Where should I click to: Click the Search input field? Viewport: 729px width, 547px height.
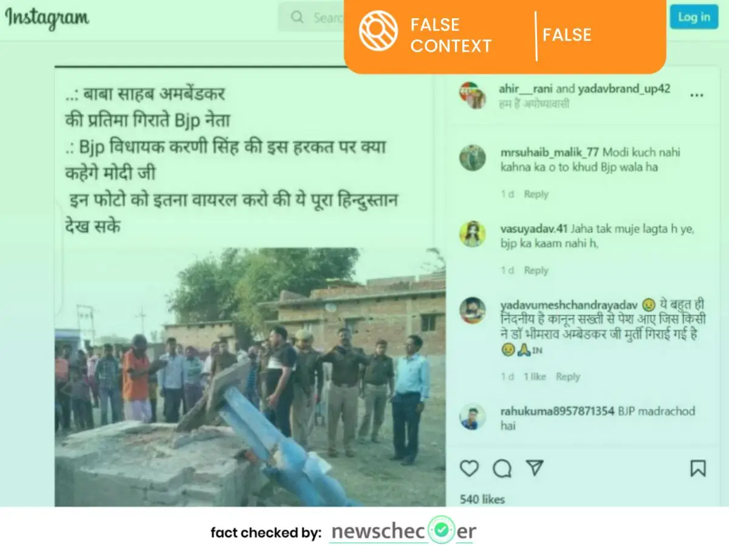tap(312, 17)
